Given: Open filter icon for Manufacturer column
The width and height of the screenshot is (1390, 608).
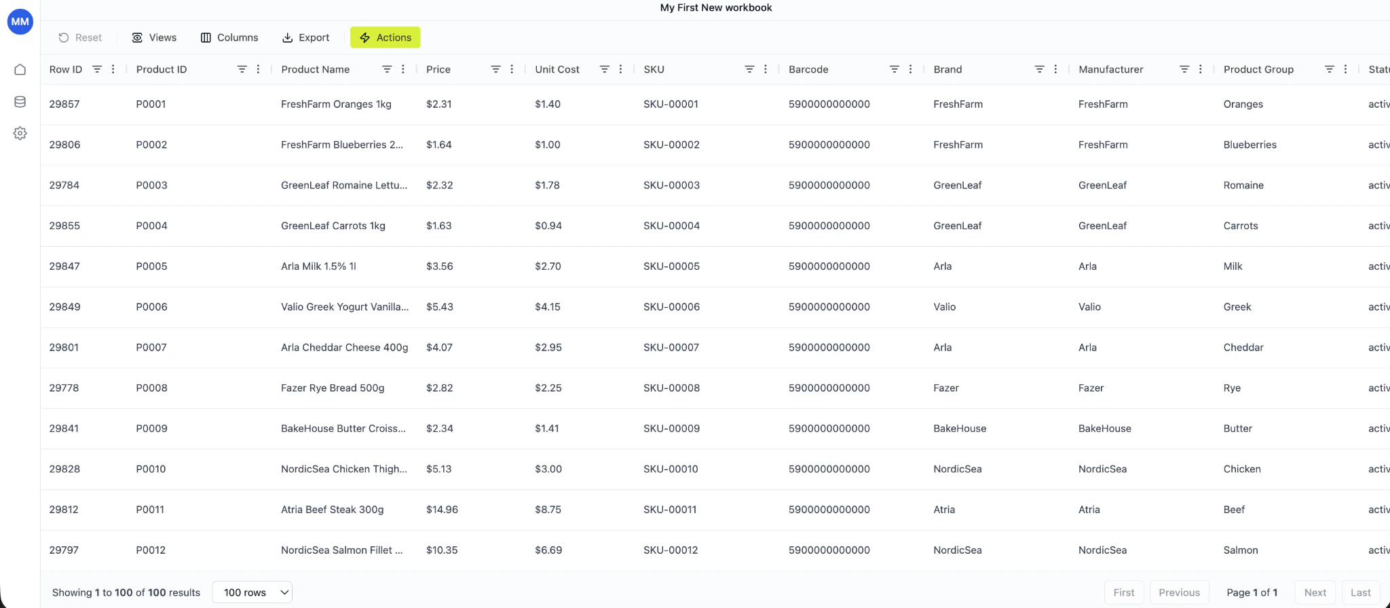Looking at the screenshot, I should [x=1184, y=69].
